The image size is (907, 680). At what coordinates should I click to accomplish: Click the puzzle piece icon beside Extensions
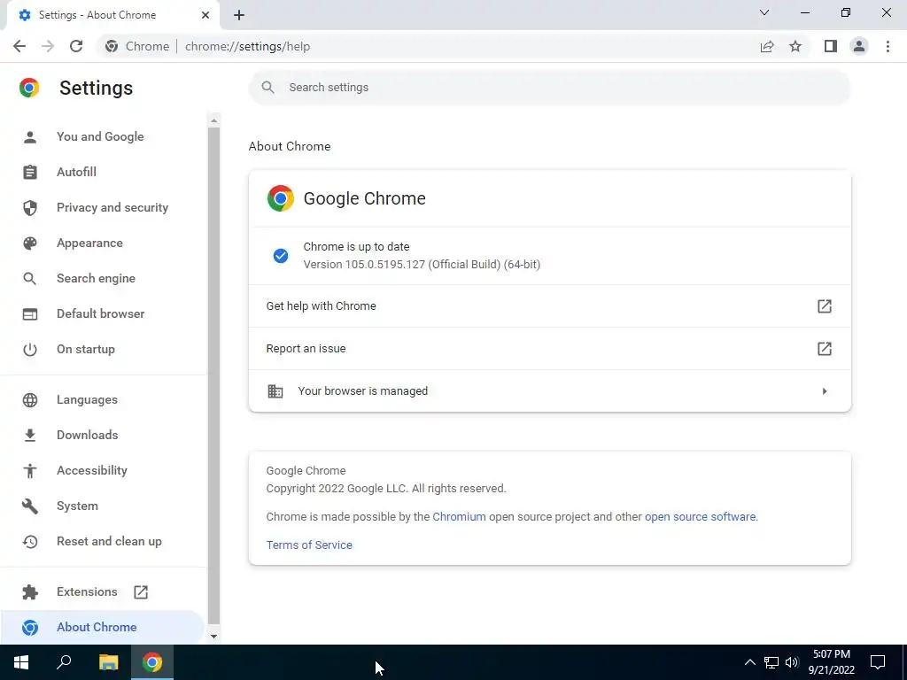click(x=30, y=592)
